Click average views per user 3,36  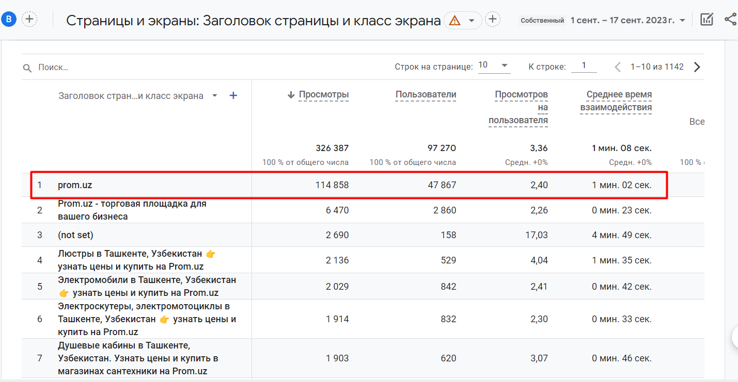[539, 148]
